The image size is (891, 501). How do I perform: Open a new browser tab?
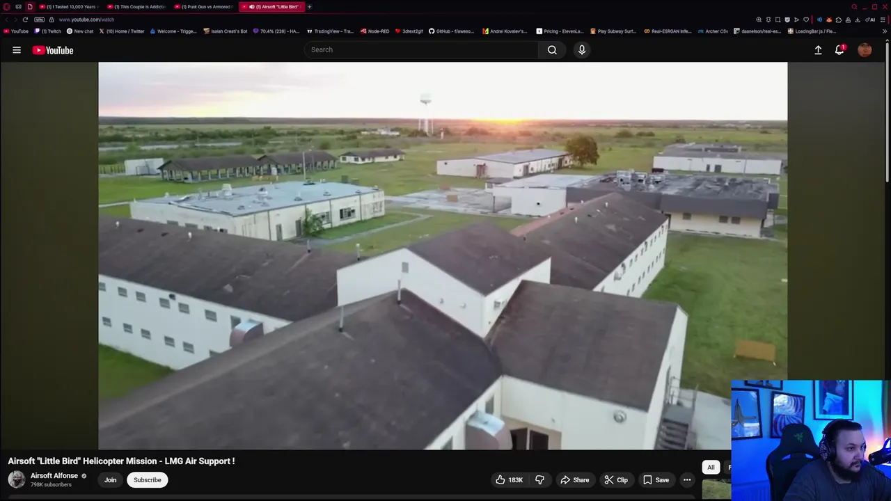[310, 7]
